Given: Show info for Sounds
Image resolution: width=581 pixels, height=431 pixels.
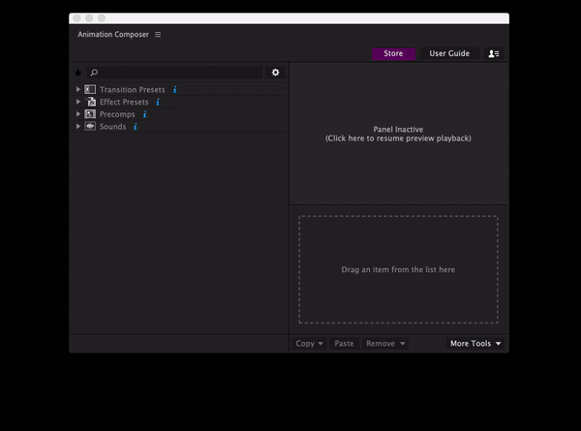Looking at the screenshot, I should (136, 126).
